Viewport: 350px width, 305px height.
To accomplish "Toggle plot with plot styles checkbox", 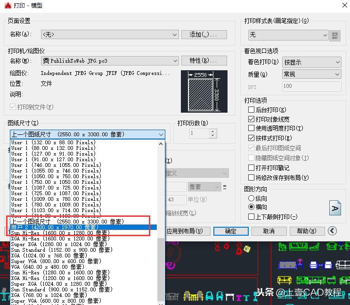I will (251, 138).
